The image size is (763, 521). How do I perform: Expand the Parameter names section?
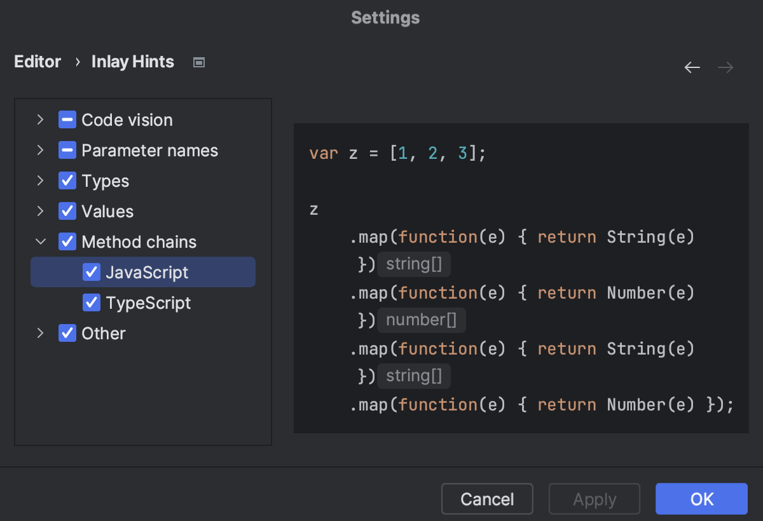[x=40, y=150]
